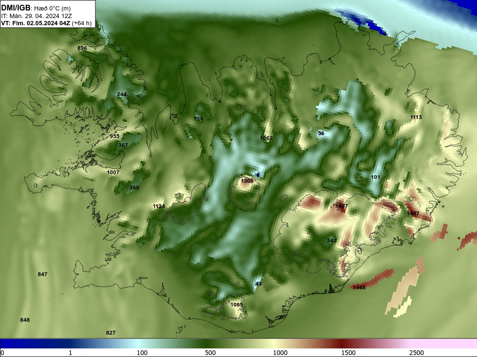This screenshot has height=357, width=477.
Task: Click the 1062 value on the map
Action: point(267,138)
